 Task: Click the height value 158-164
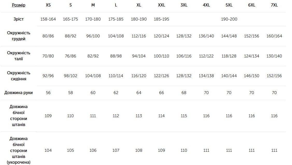[x=48, y=19]
